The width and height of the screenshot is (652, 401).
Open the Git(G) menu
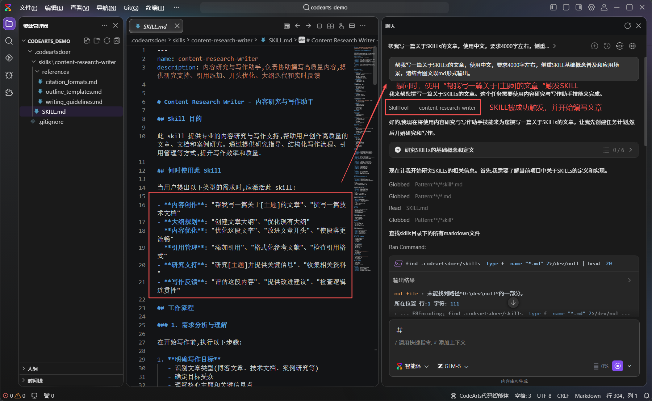pyautogui.click(x=131, y=7)
